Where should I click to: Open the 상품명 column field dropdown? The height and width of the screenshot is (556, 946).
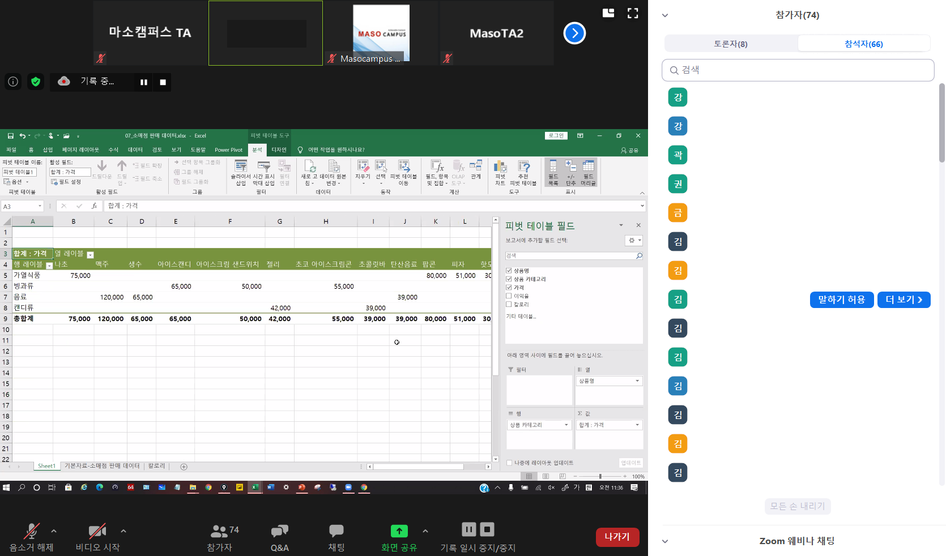(637, 381)
